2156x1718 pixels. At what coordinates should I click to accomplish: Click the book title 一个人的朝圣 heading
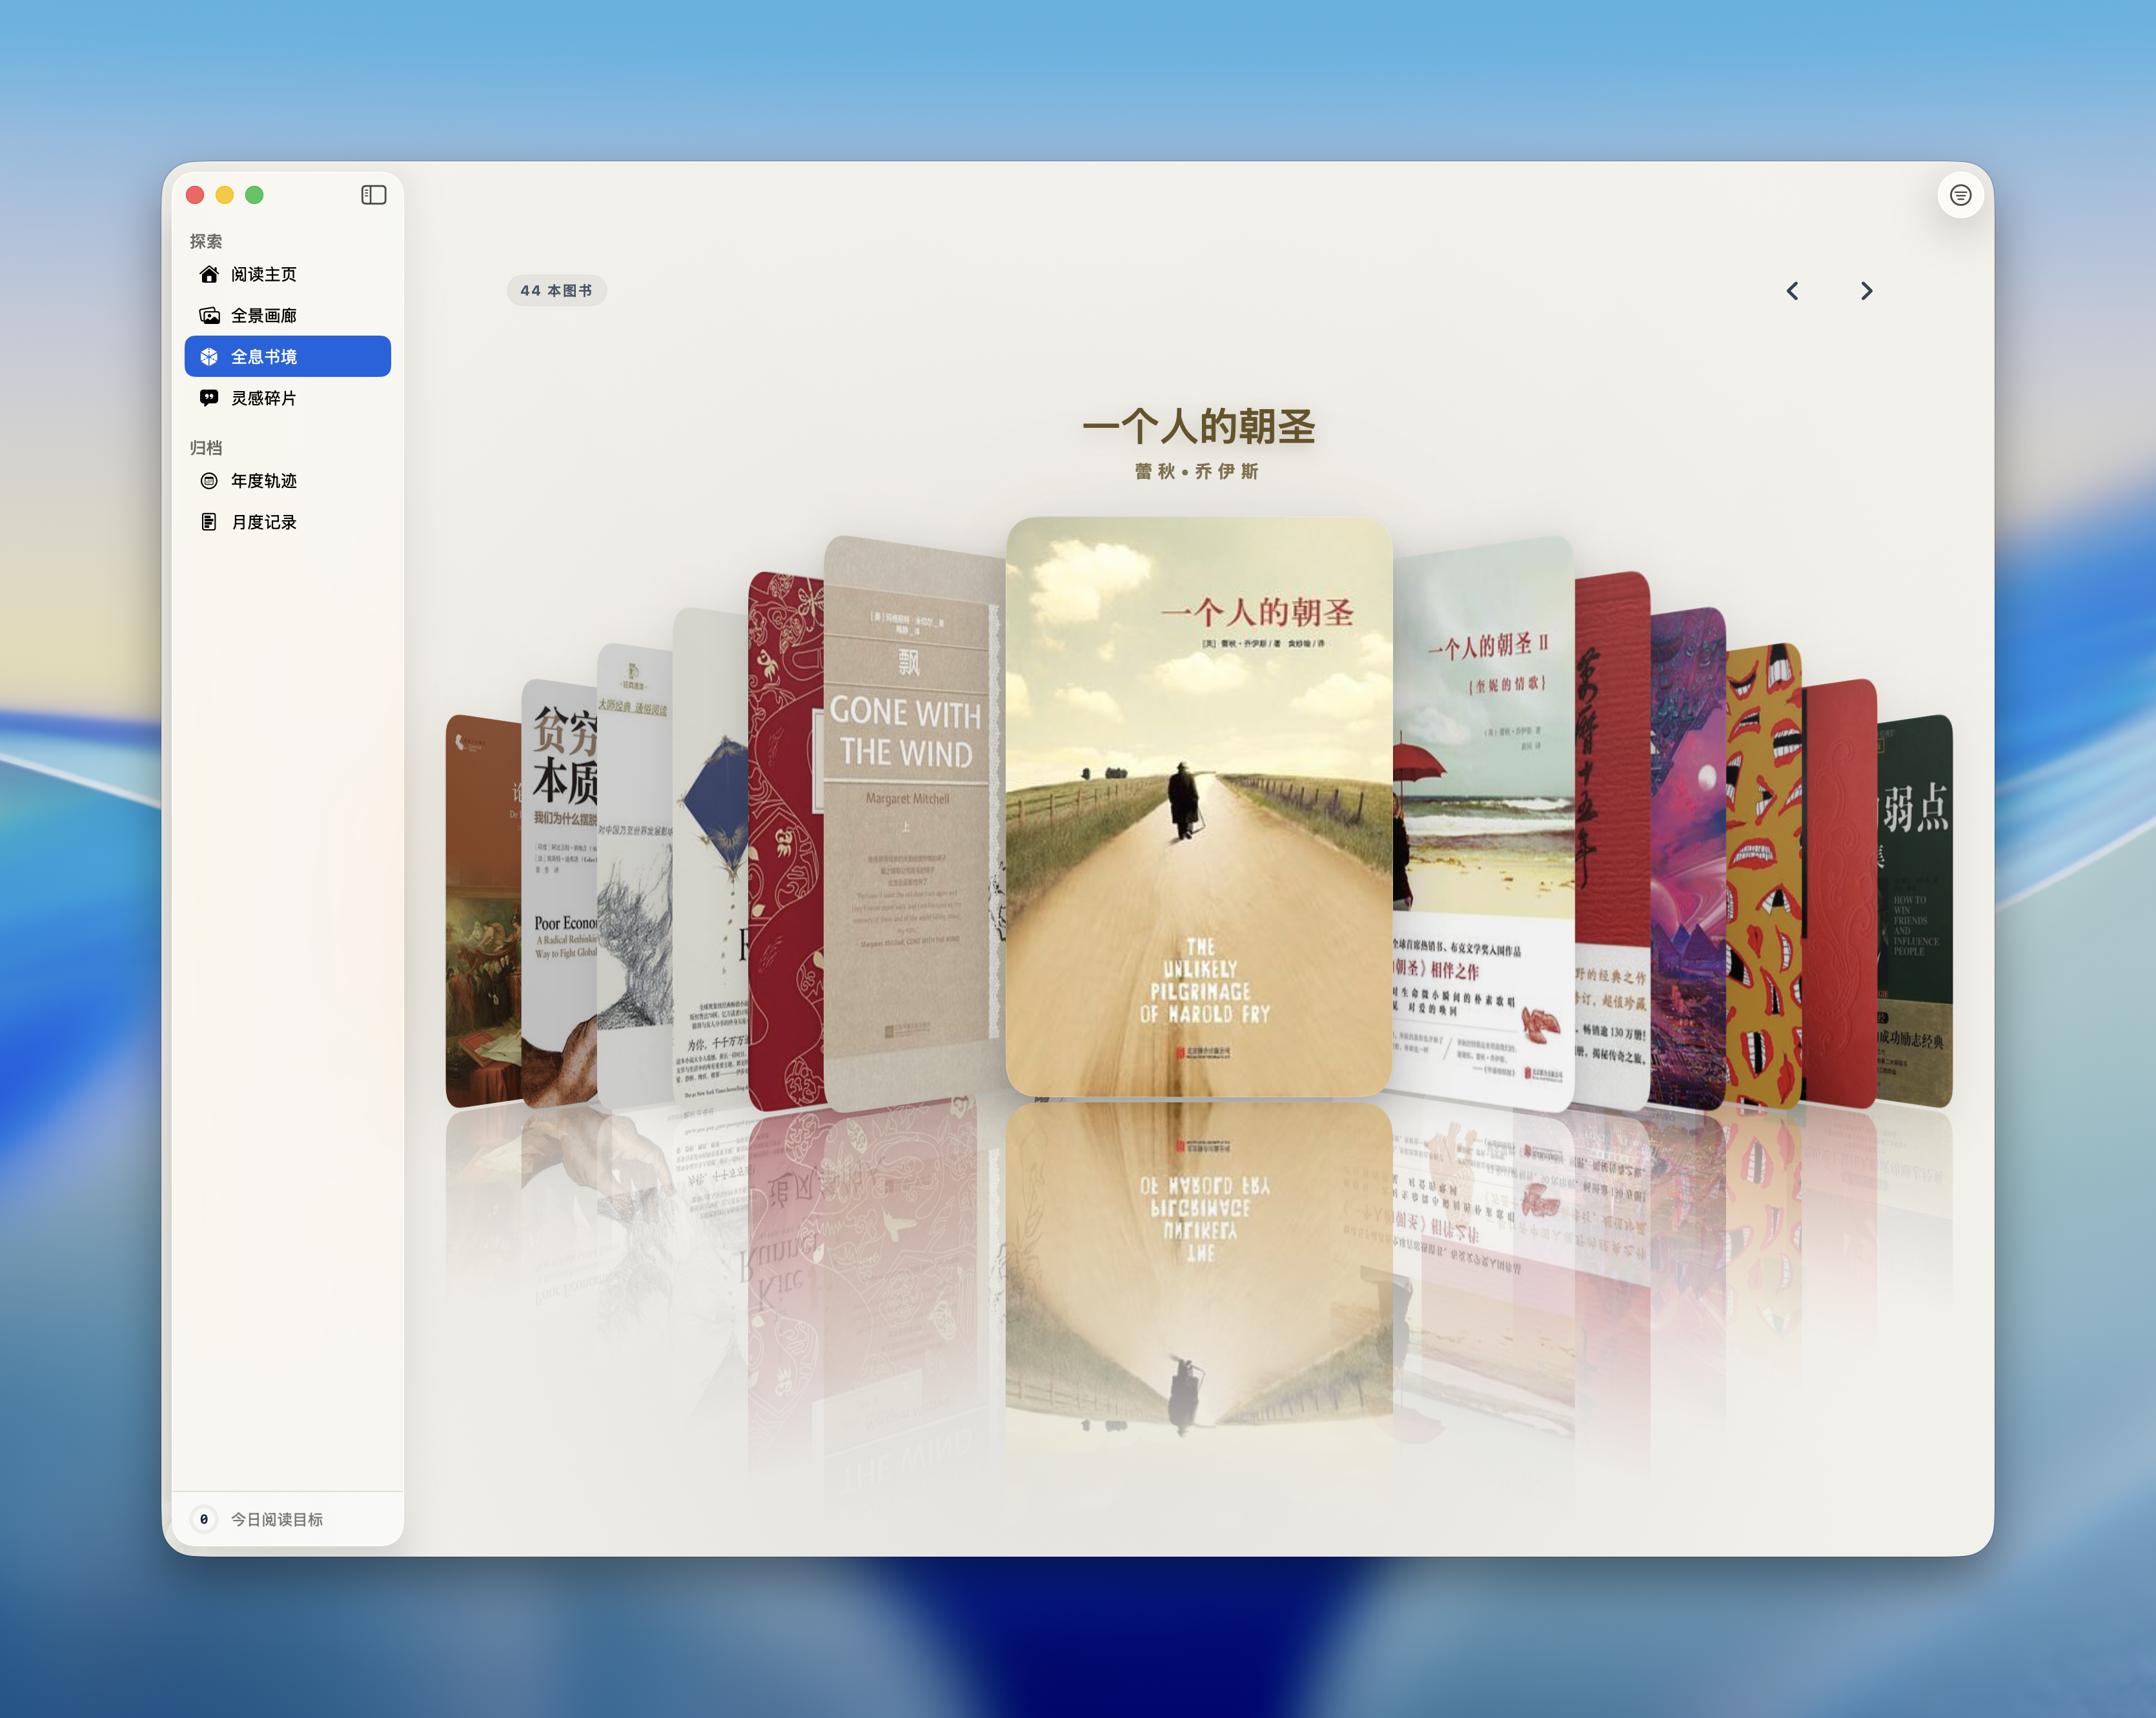[x=1198, y=427]
